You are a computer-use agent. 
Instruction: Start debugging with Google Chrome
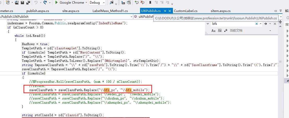coord(69,2)
